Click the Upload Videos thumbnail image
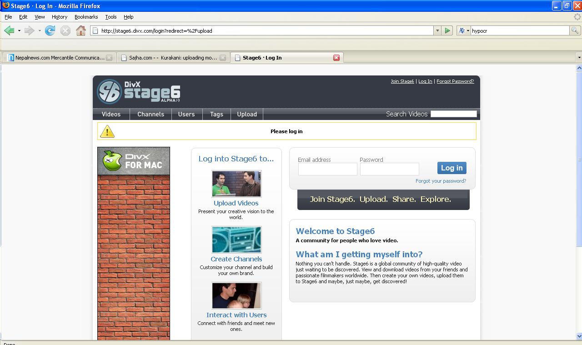 (236, 184)
